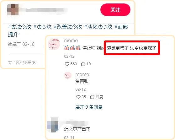The width and height of the screenshot is (175, 140).
Task: Open blurred avatar of 怎么更严重了 commenter
Action: click(53, 125)
